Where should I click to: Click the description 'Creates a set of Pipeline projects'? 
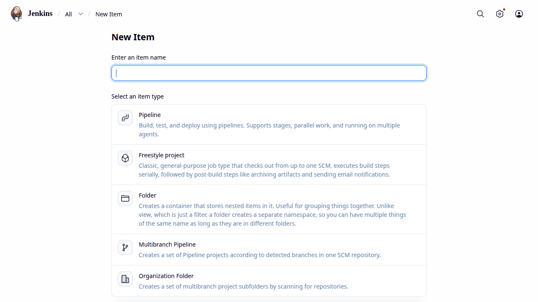click(260, 255)
